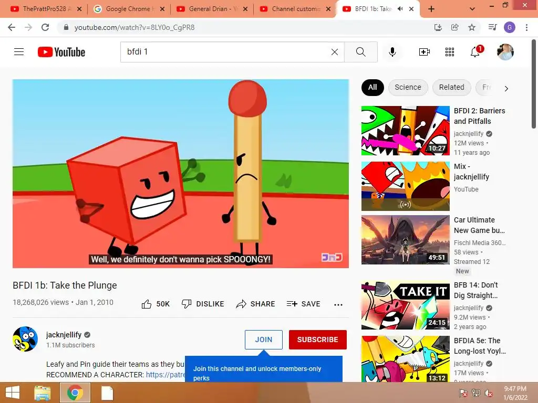538x403 pixels.
Task: Click the muted volume tray icon
Action: tap(488, 393)
